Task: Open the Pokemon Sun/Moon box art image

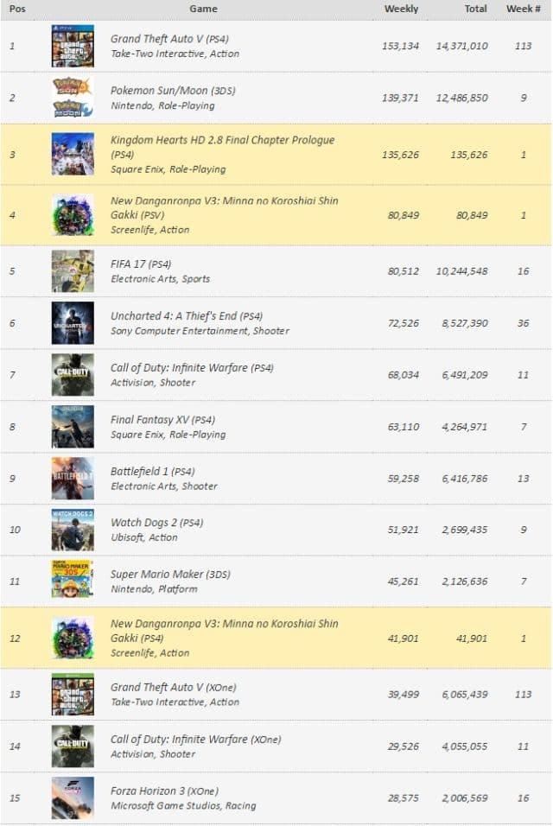Action: pyautogui.click(x=73, y=98)
